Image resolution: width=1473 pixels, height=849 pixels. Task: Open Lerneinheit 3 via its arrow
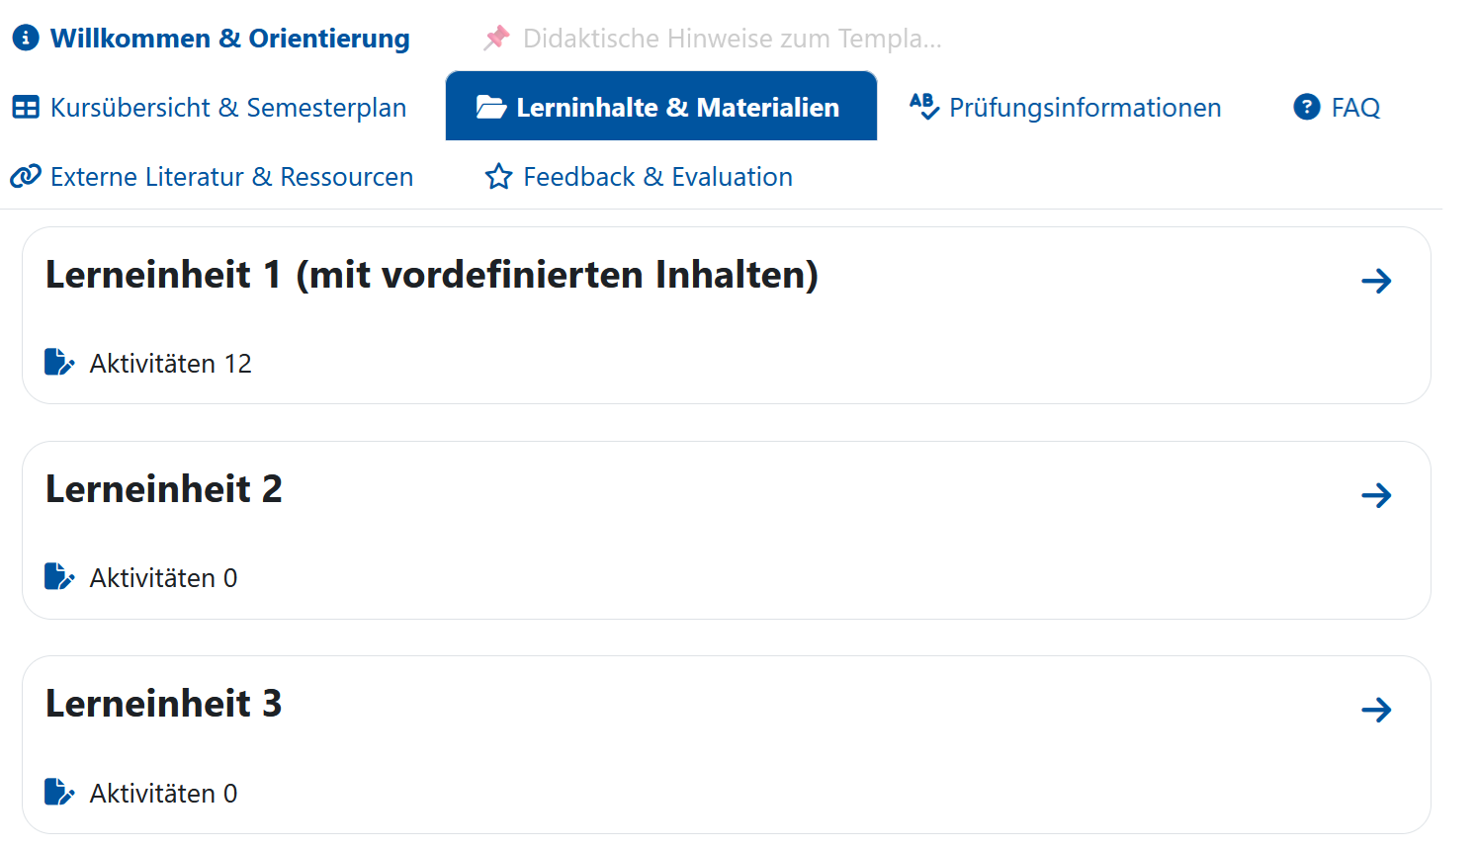[x=1376, y=709]
